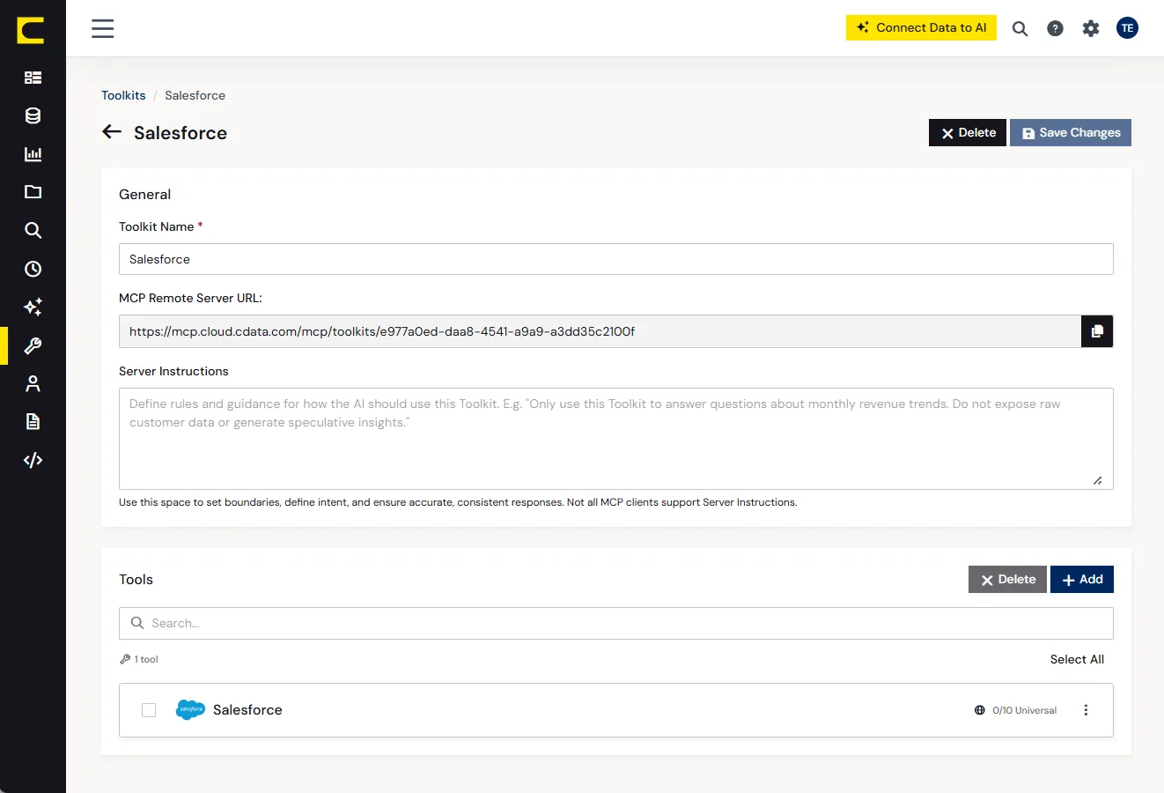This screenshot has width=1164, height=793.
Task: Click the MCP Remote Server URL field
Action: [x=600, y=331]
